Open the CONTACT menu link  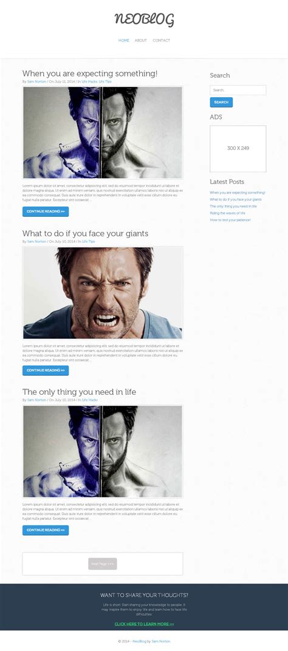click(x=161, y=40)
